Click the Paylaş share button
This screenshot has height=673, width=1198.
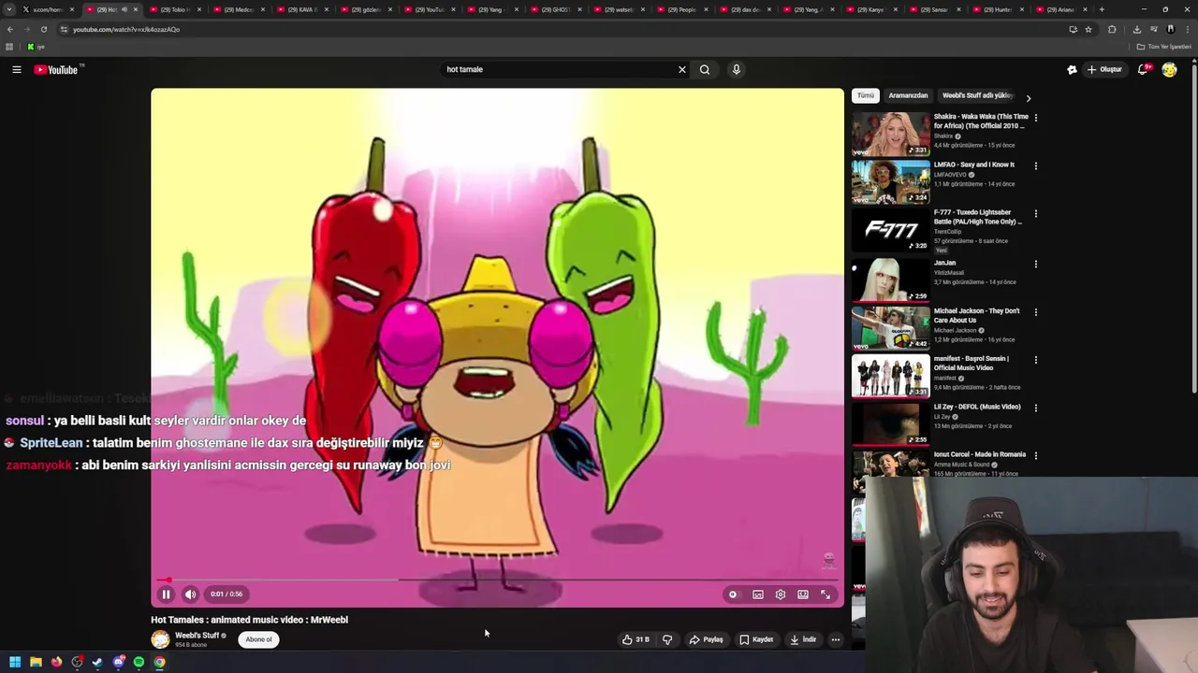(x=707, y=639)
